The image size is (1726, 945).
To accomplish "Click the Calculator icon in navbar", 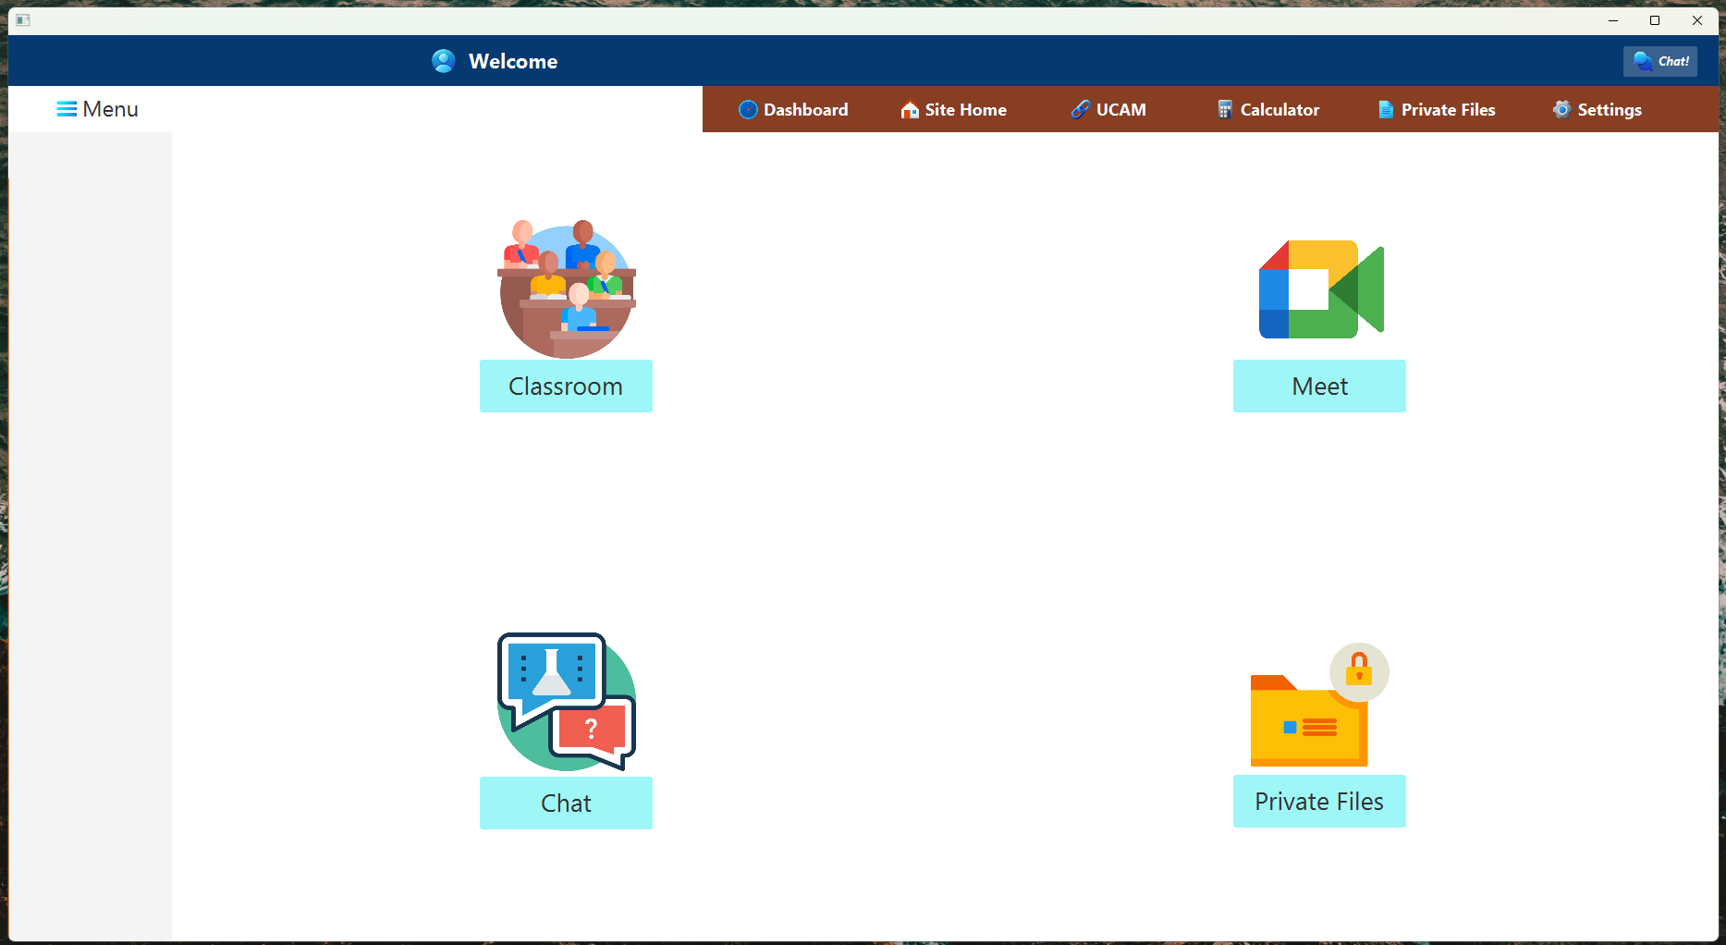I will point(1225,110).
